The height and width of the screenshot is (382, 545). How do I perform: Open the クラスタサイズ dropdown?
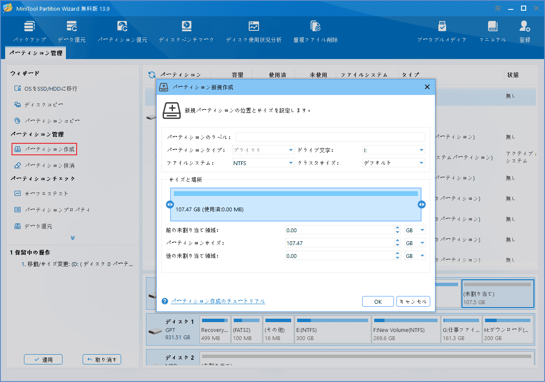click(x=393, y=163)
